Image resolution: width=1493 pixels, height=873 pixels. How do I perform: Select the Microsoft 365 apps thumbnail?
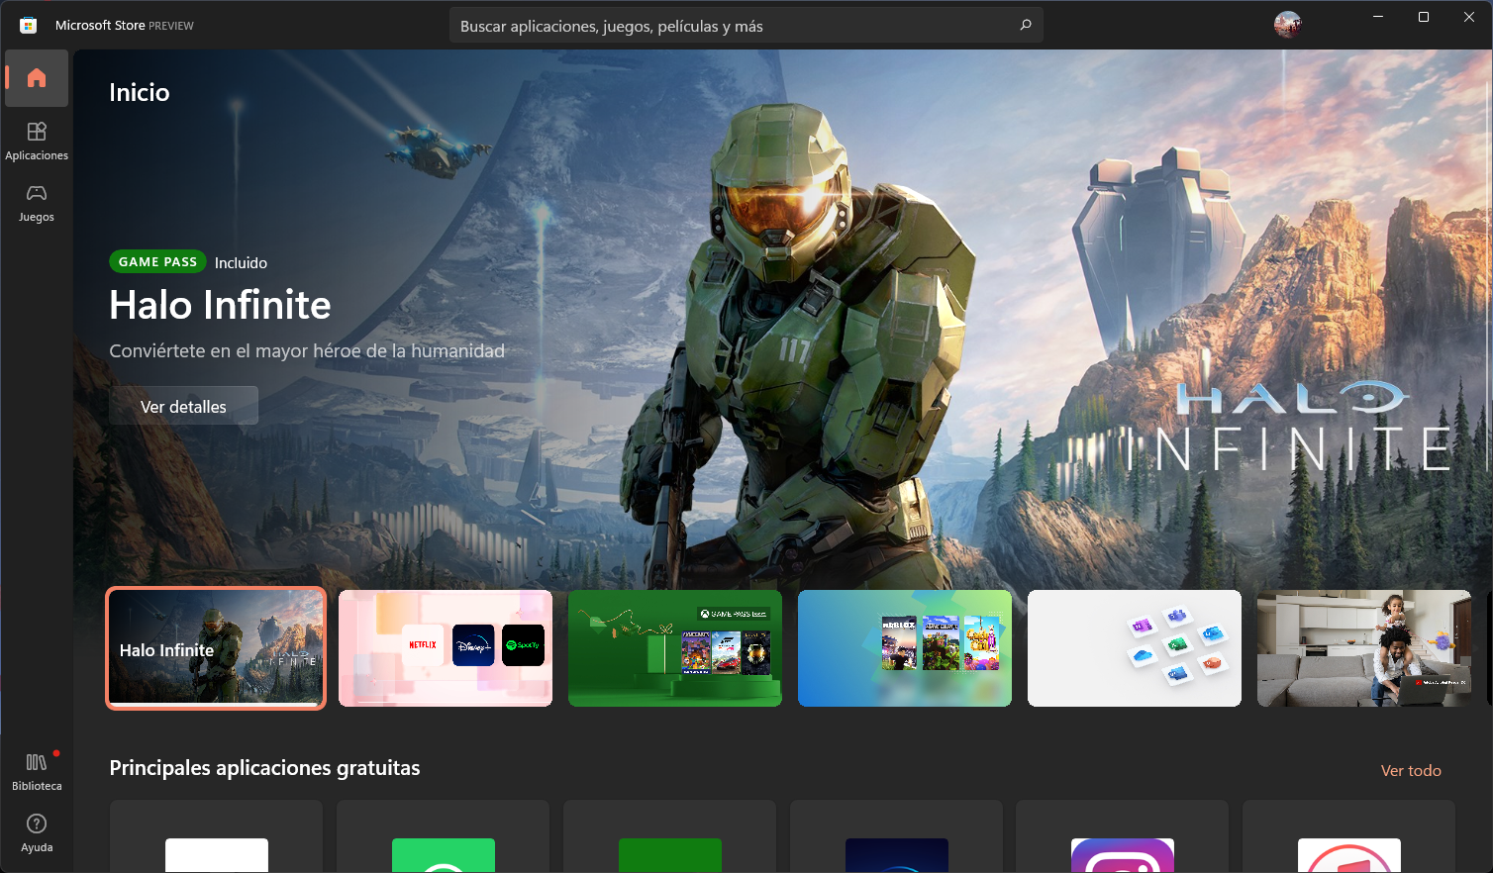[1135, 648]
